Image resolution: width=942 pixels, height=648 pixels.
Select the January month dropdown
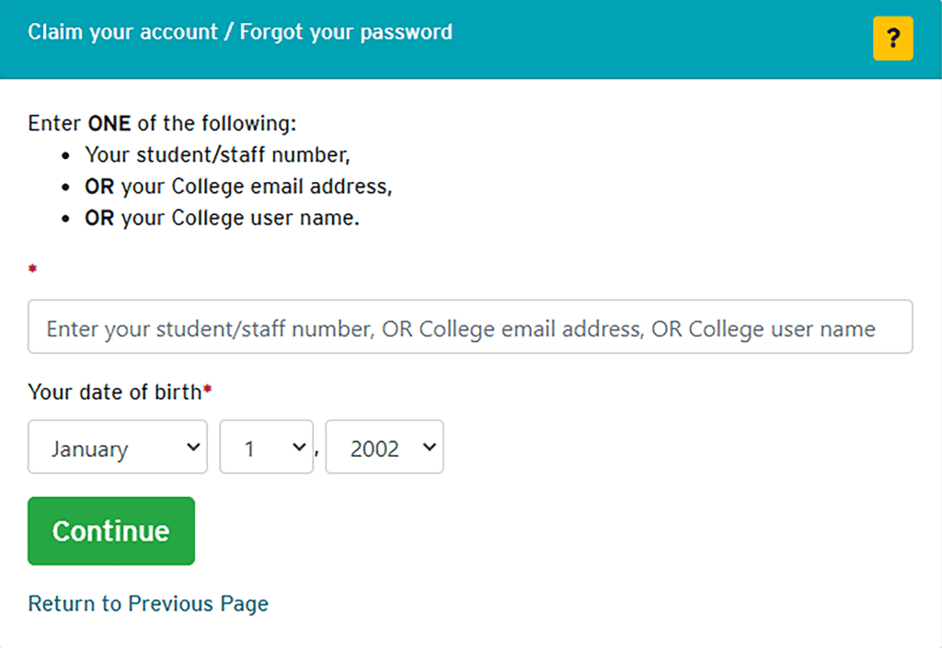[x=117, y=447]
